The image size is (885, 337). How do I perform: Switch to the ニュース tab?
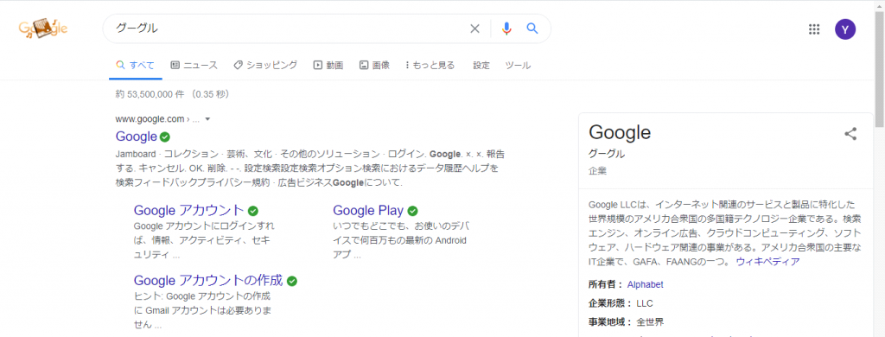(194, 65)
